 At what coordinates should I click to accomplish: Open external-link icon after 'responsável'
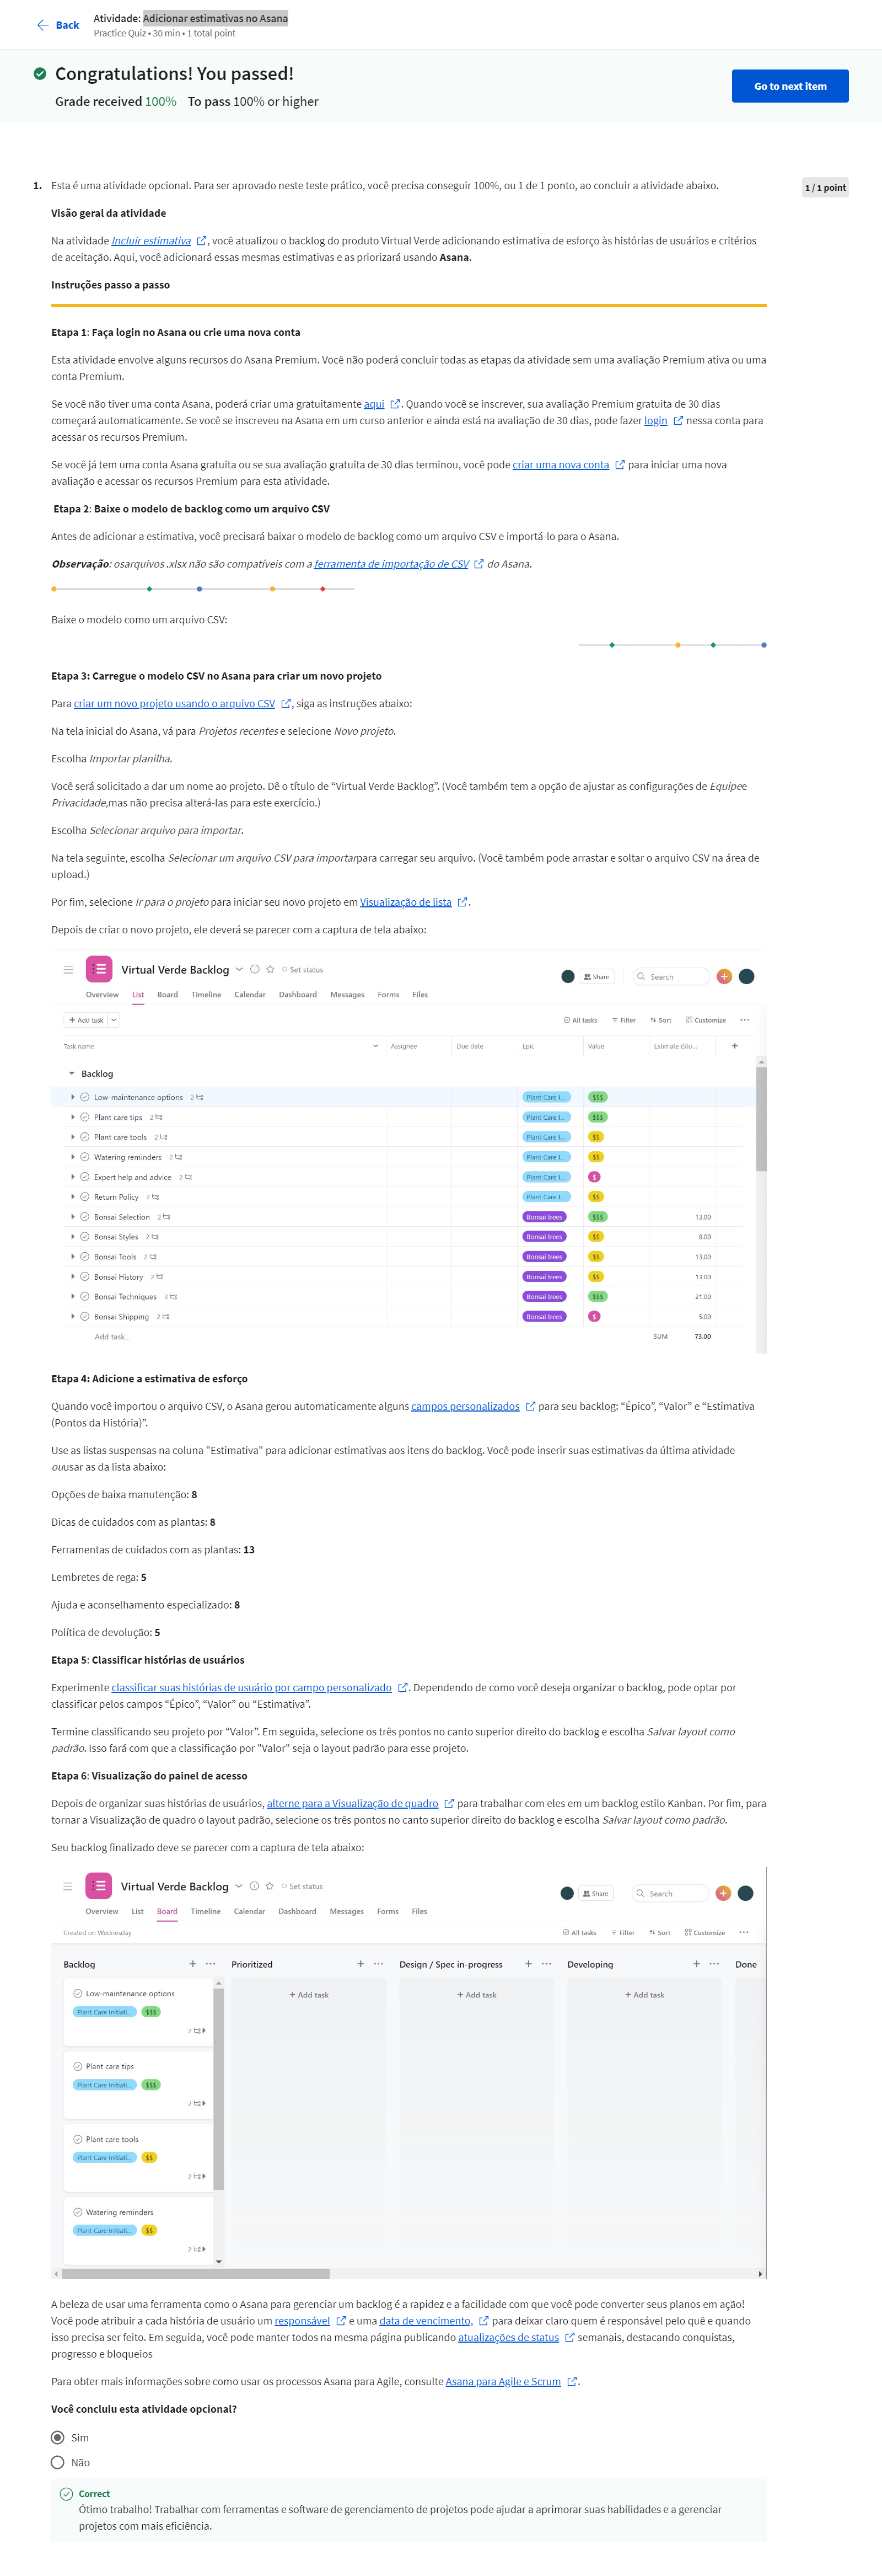pos(341,2320)
